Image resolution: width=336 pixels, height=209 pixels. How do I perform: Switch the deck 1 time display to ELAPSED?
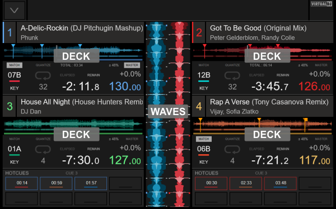click(67, 75)
